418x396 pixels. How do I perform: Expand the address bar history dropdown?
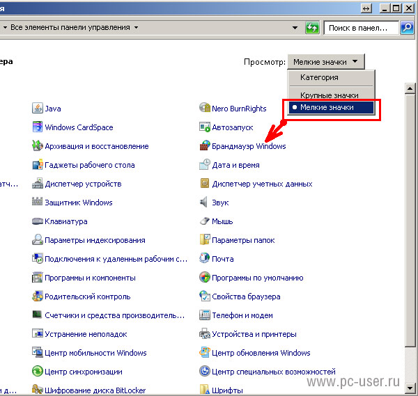[x=295, y=28]
